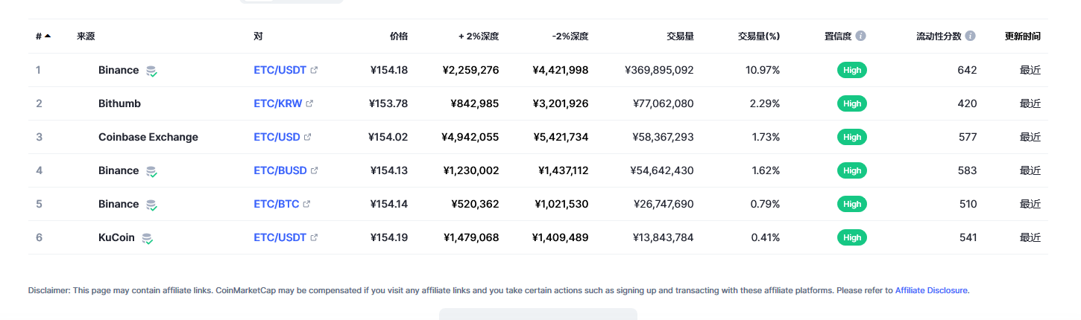
Task: Click the High badge in the KuCoin row
Action: click(852, 237)
